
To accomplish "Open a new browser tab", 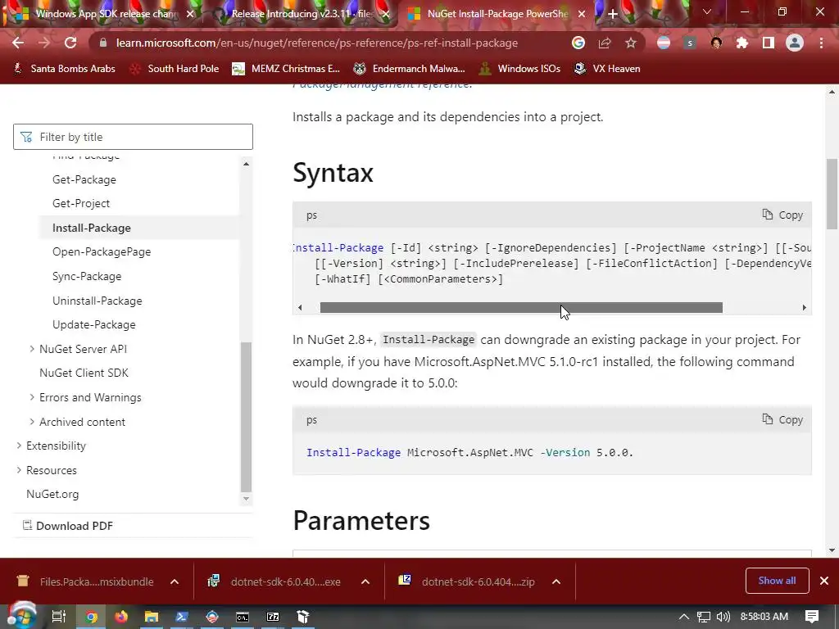I will [613, 14].
